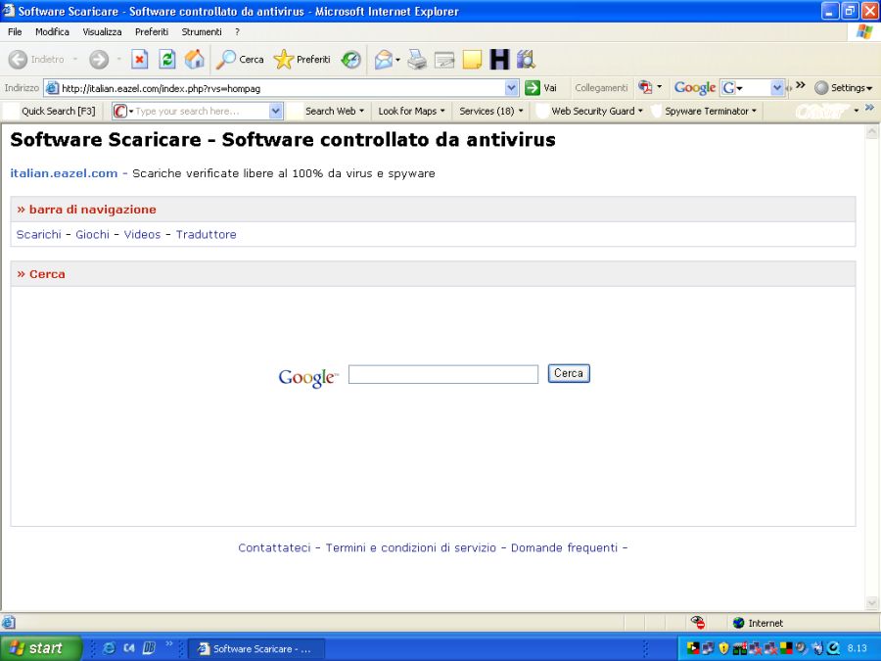Print the page with the printer icon
The width and height of the screenshot is (881, 661).
[x=417, y=59]
